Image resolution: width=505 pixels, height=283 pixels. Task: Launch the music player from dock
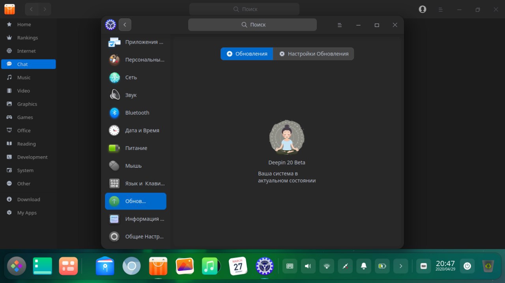211,266
